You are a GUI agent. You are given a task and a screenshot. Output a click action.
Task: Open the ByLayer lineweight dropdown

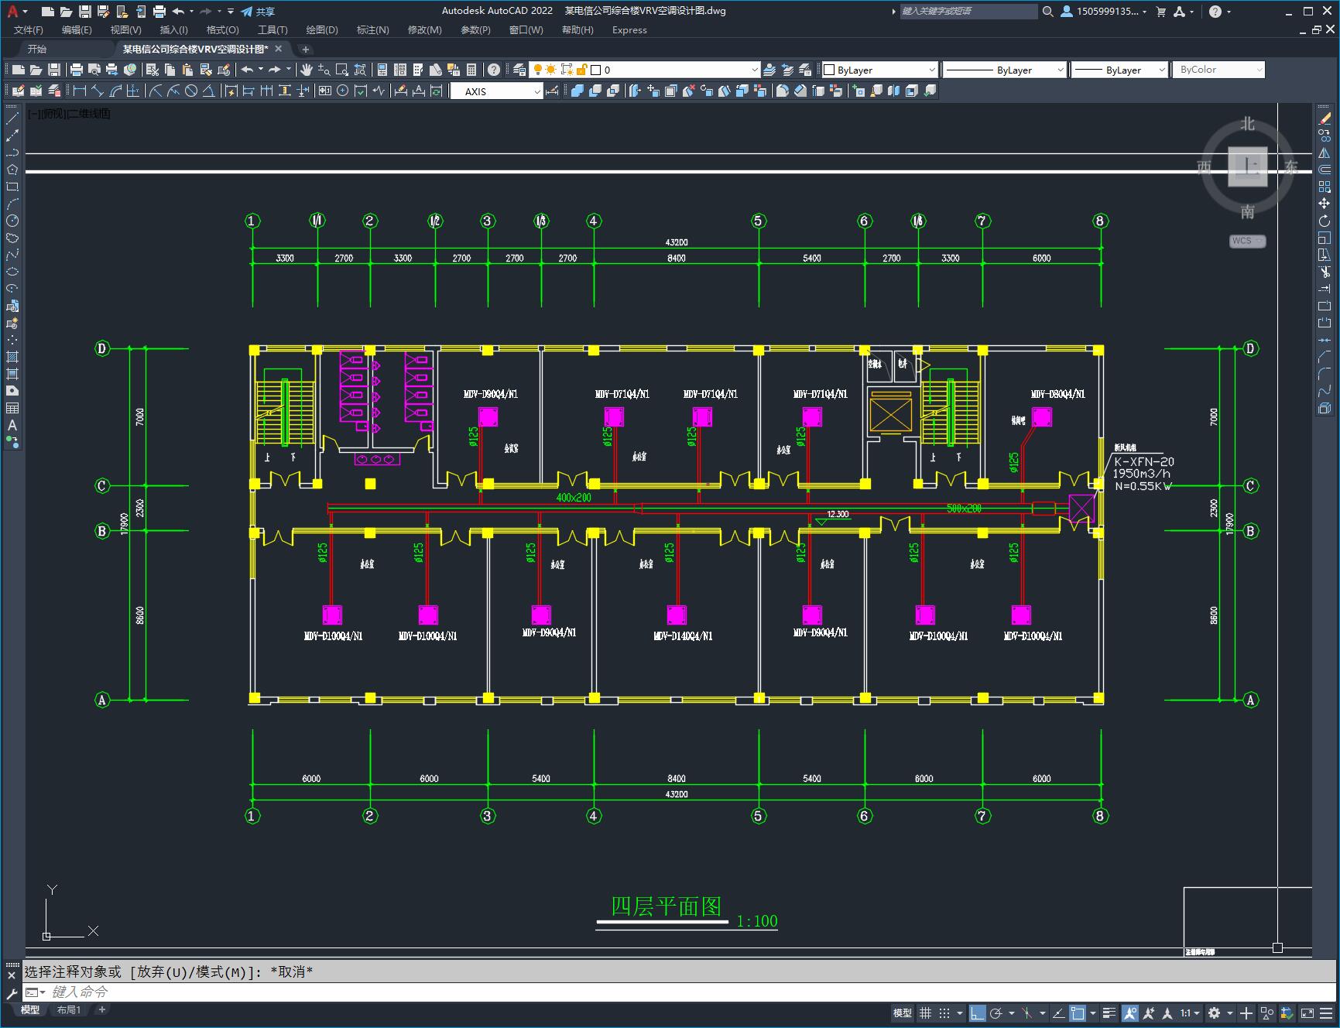[x=1119, y=70]
